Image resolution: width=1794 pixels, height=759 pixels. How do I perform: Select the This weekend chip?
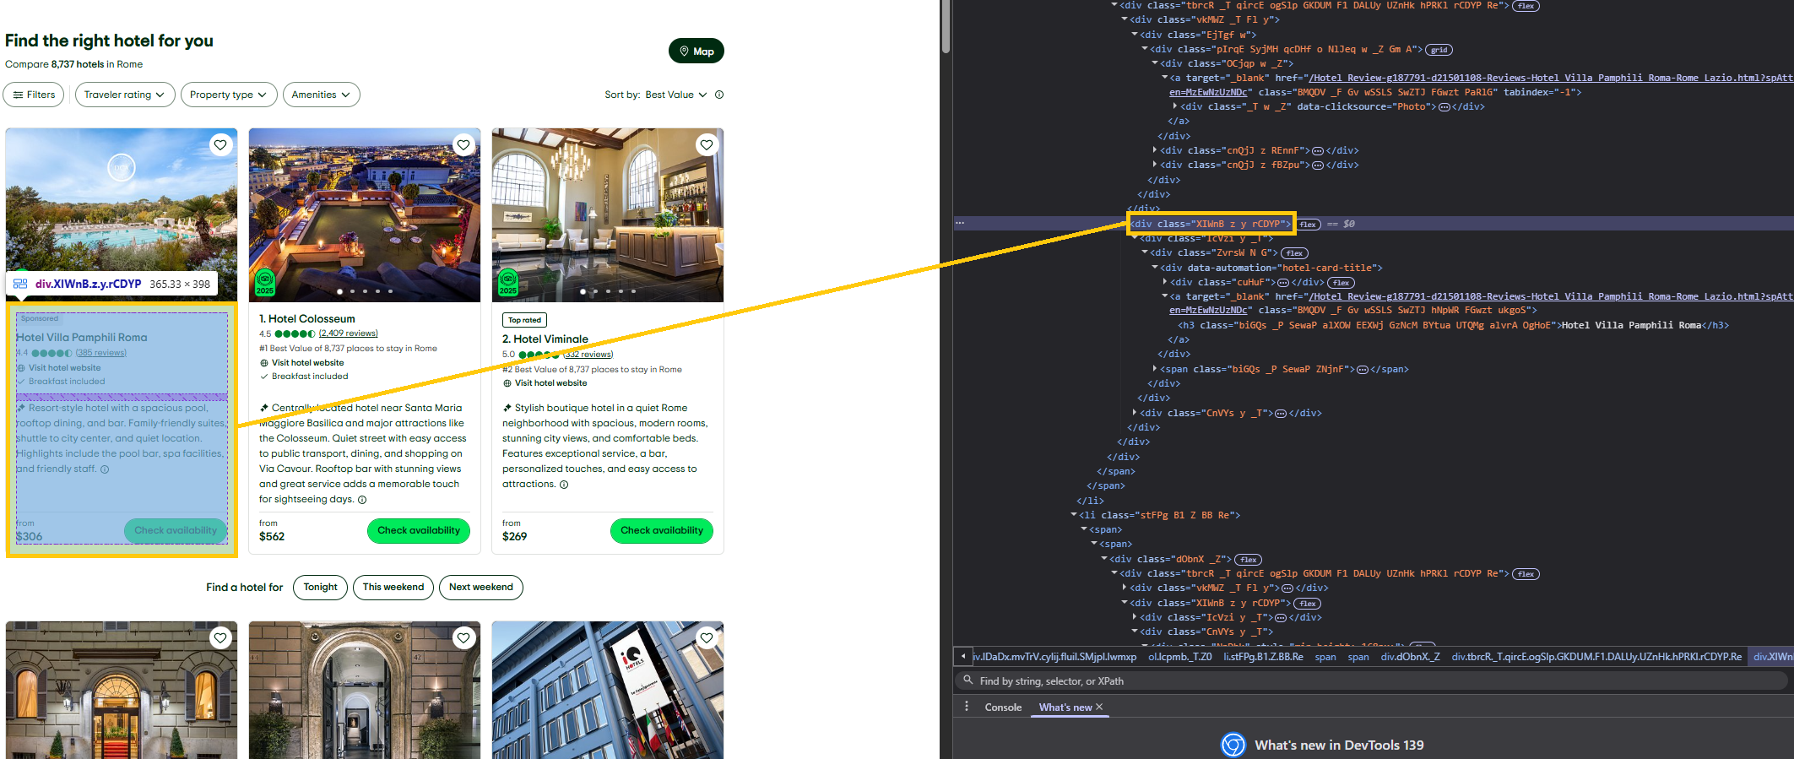click(393, 588)
